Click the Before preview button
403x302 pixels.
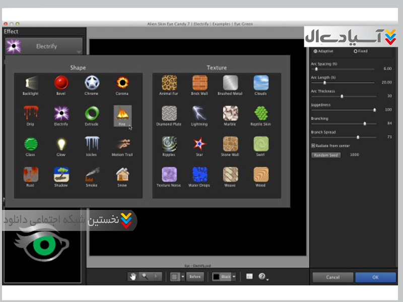click(195, 276)
